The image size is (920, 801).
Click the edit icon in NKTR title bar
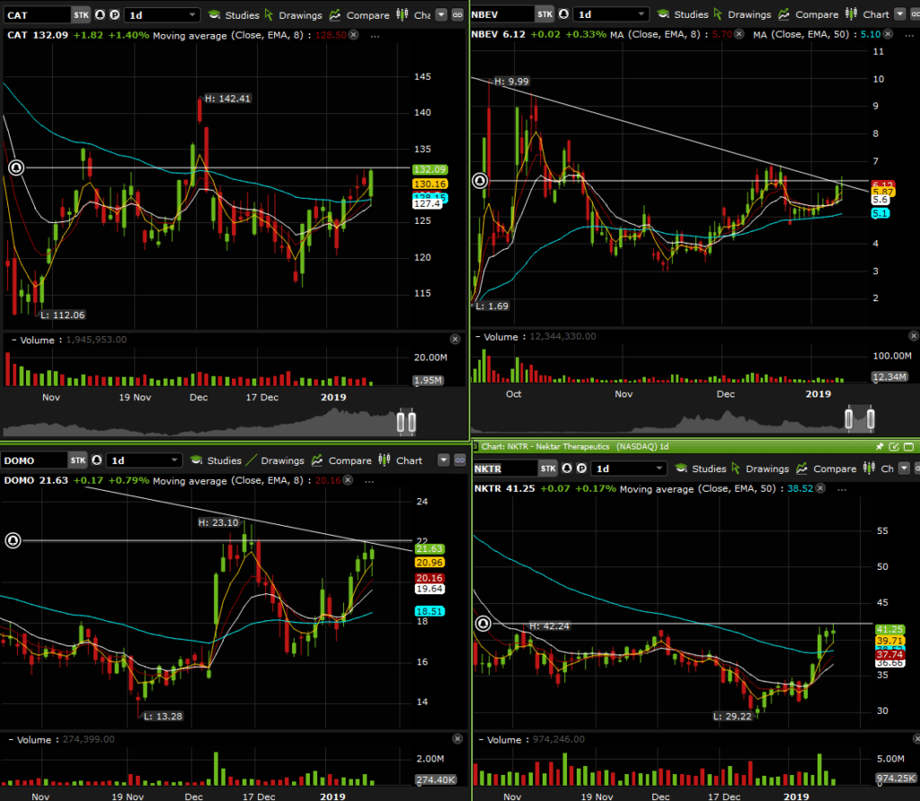coord(894,447)
